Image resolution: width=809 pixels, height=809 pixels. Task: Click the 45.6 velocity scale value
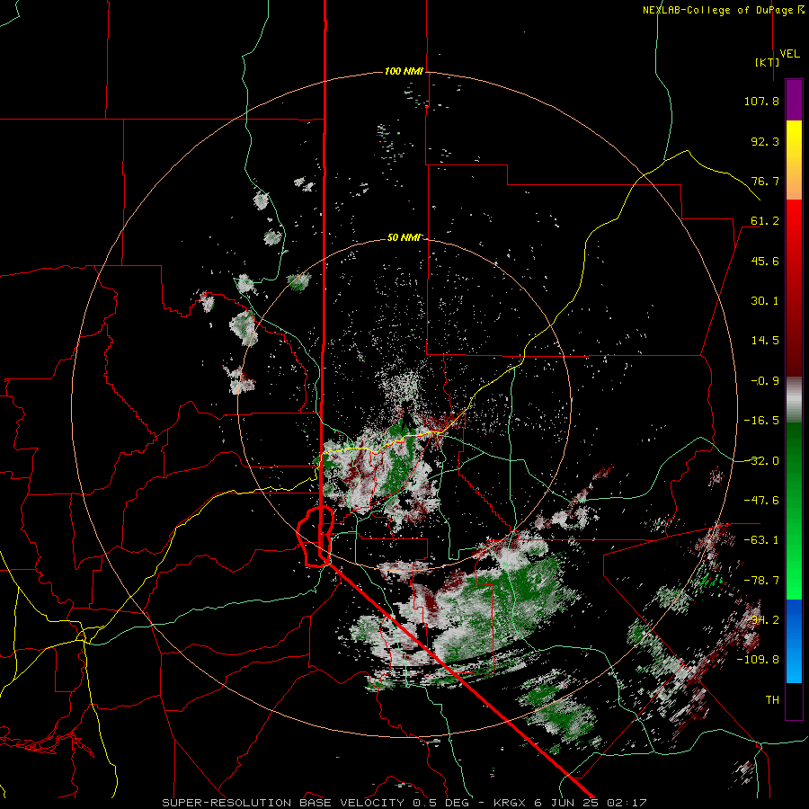click(765, 261)
